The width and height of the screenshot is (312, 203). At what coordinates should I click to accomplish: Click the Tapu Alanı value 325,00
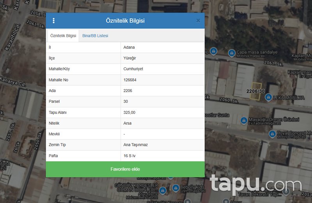[129, 112]
